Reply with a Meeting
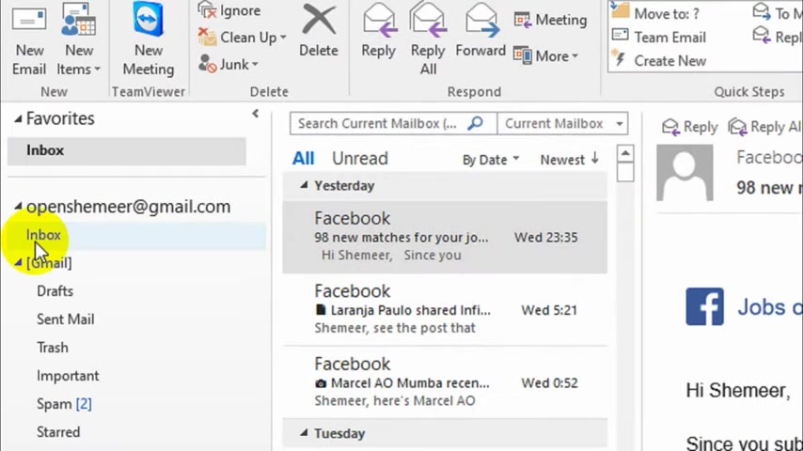The width and height of the screenshot is (803, 451). click(550, 20)
